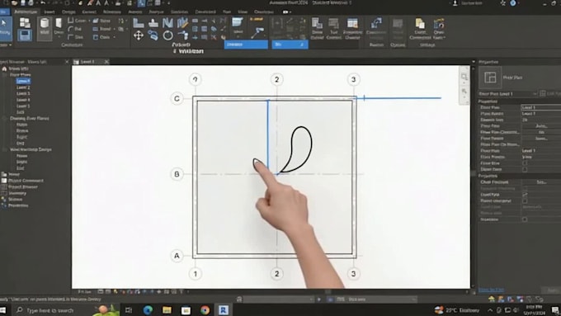Image resolution: width=561 pixels, height=316 pixels.
Task: Click the Windows Start button
Action: [3, 310]
